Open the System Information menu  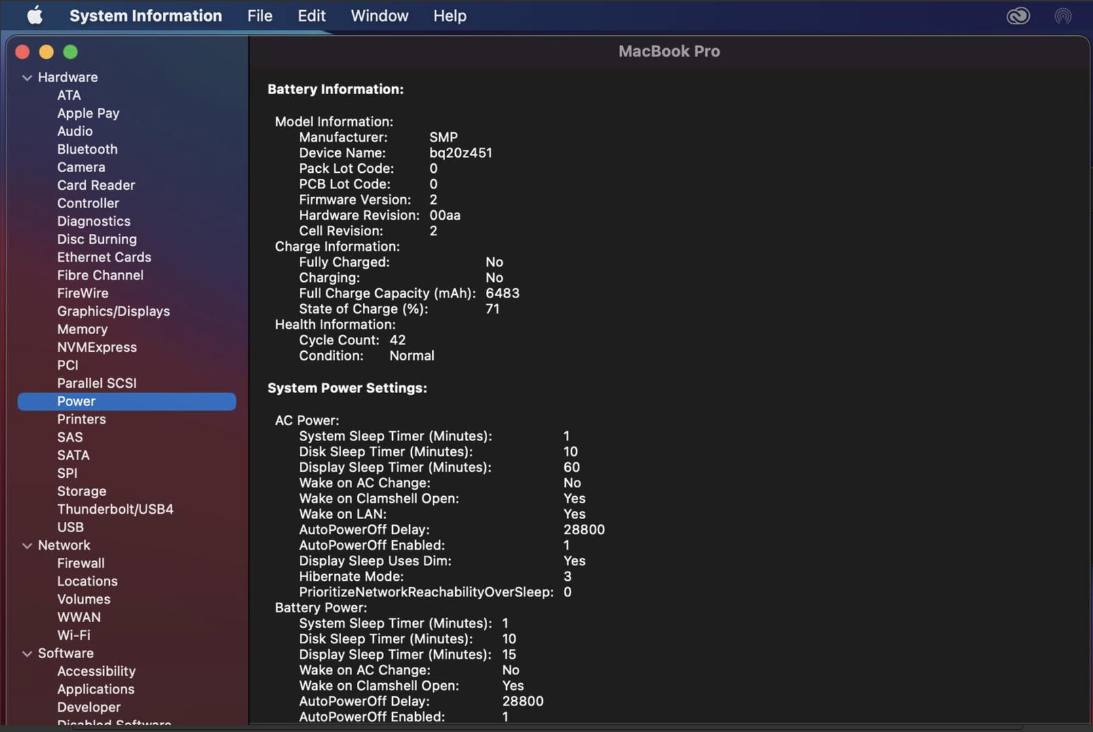pos(145,16)
